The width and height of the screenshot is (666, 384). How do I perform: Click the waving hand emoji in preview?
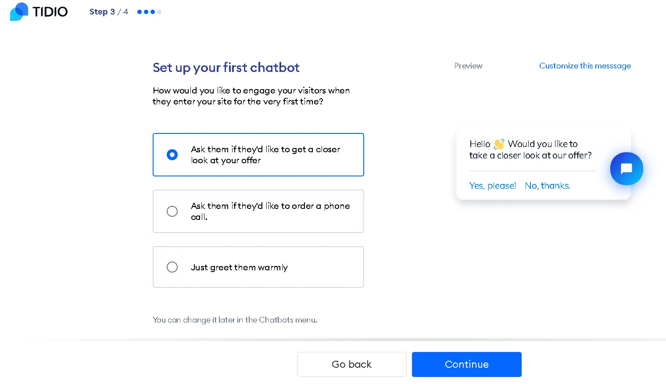[x=499, y=144]
